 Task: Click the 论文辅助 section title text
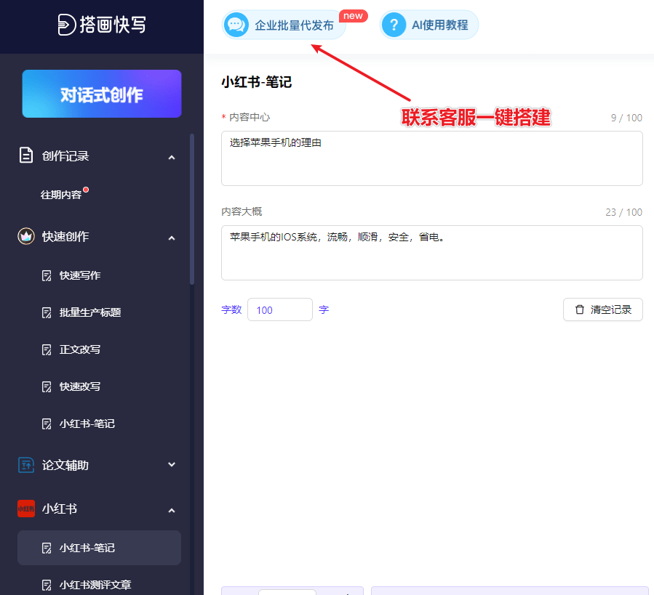click(x=65, y=465)
